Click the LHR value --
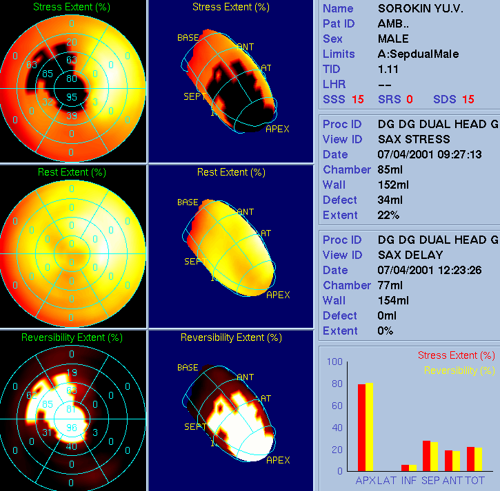 [384, 85]
